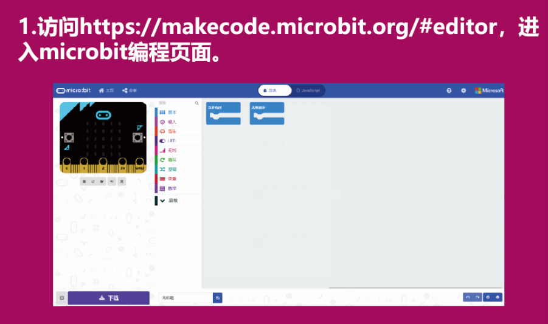The image size is (548, 324).
Task: Click the micro:bit logo in header
Action: click(x=74, y=91)
